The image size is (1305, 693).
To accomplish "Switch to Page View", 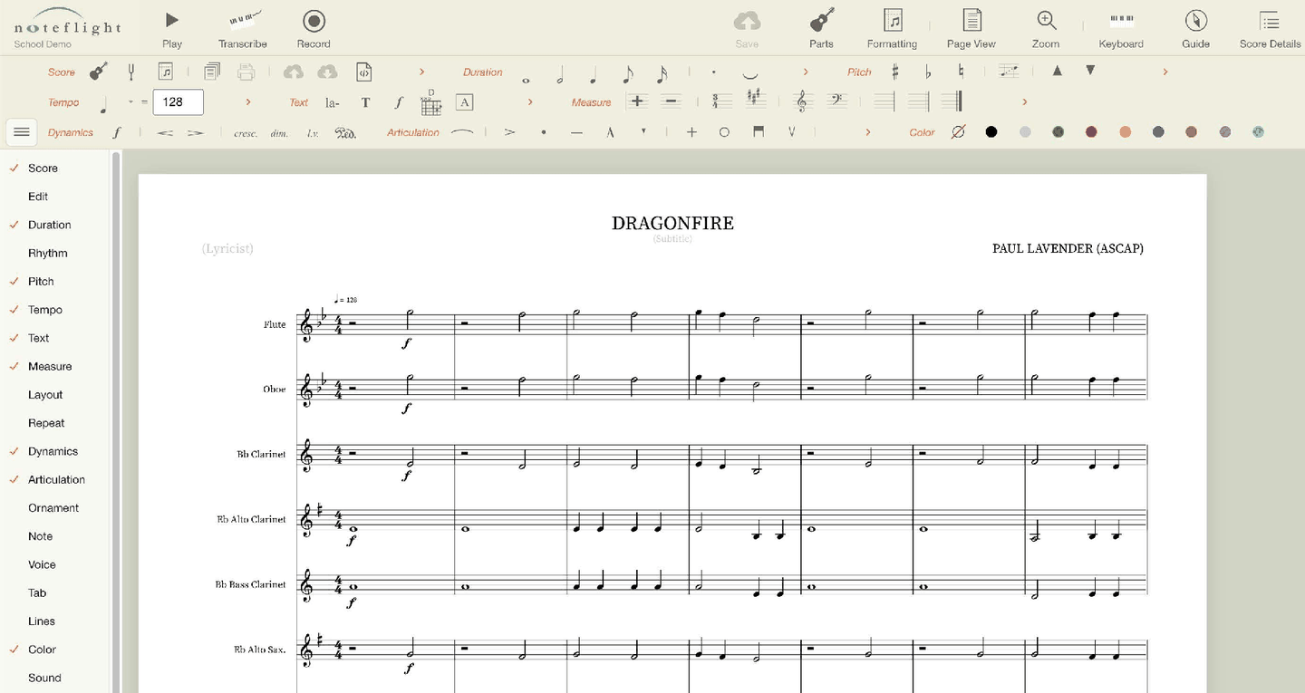I will tap(971, 28).
